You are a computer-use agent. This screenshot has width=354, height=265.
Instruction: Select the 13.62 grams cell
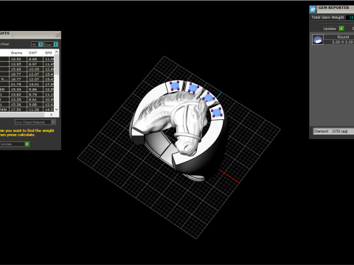[x=18, y=94]
